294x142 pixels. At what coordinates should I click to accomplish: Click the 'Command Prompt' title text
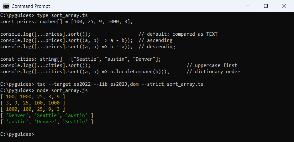[x=31, y=6]
